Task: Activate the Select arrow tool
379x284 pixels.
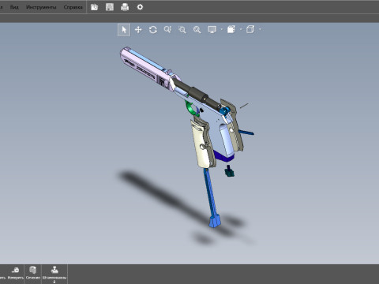Action: pyautogui.click(x=124, y=30)
